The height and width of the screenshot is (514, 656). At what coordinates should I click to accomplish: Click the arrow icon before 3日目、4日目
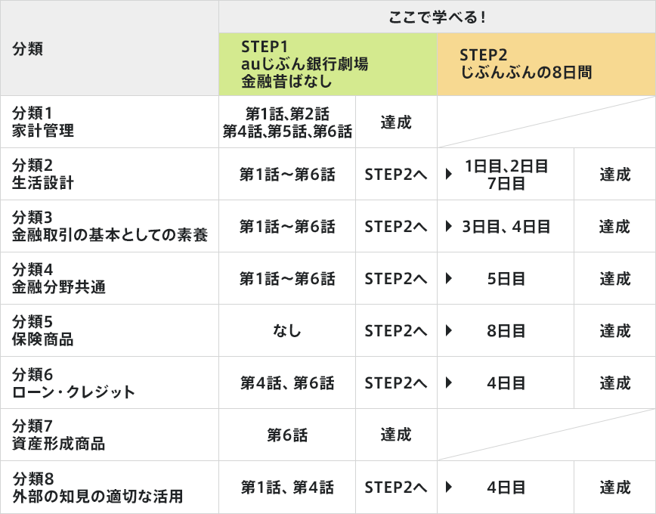449,226
